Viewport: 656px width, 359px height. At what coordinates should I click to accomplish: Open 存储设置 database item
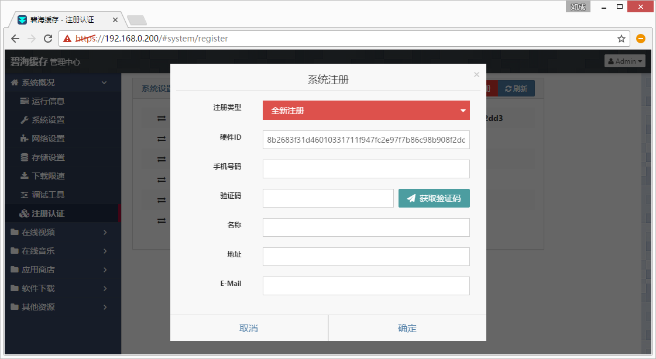47,157
